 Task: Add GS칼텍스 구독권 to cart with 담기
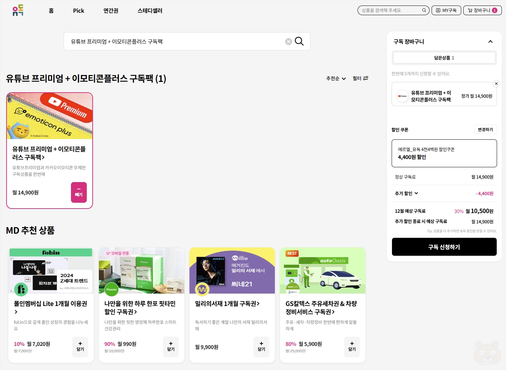[352, 347]
